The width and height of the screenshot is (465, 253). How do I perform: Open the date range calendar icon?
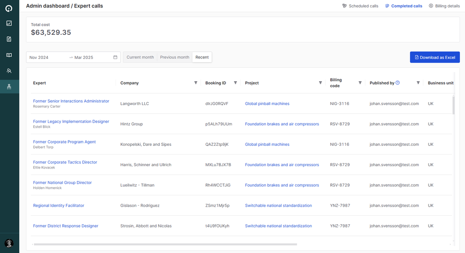115,58
